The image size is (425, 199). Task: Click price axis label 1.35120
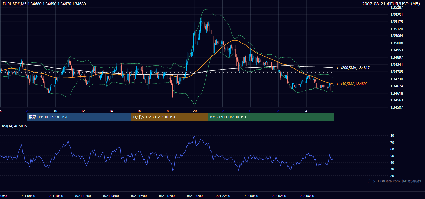pos(397,29)
